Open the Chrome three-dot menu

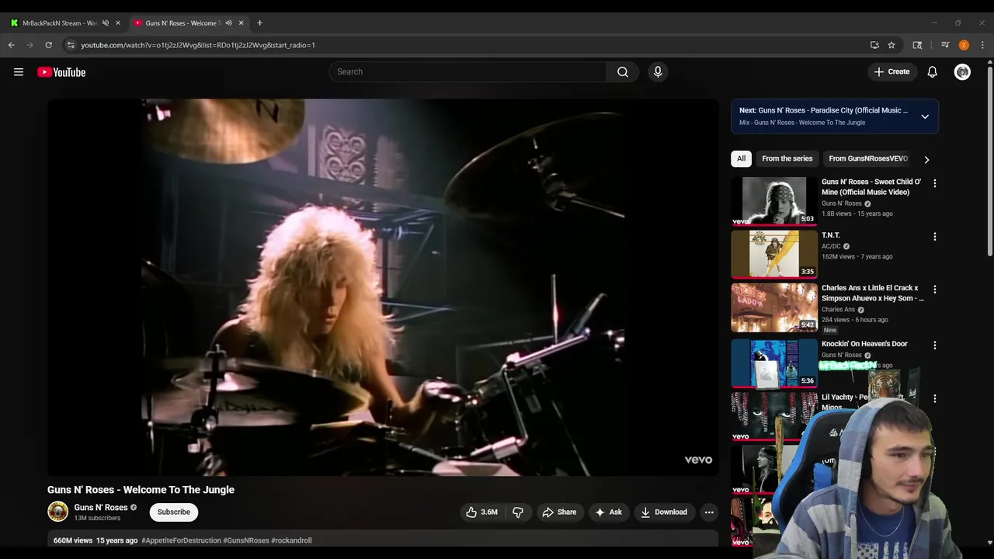click(982, 45)
